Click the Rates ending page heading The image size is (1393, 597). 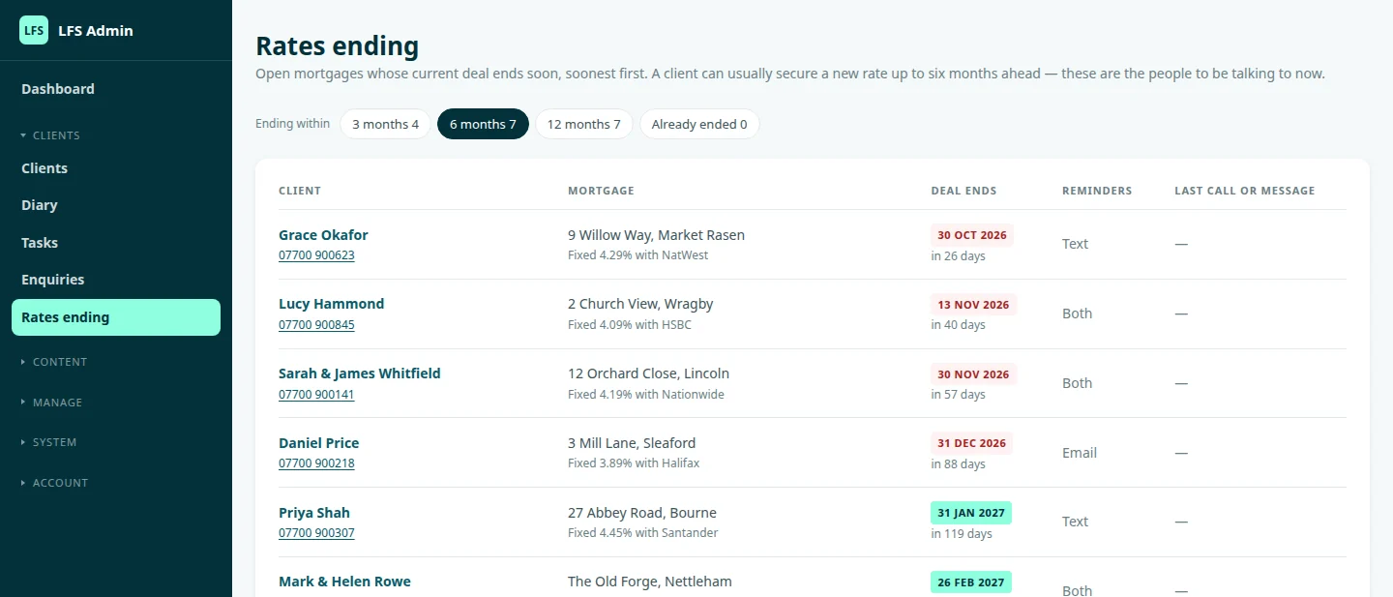[x=337, y=45]
